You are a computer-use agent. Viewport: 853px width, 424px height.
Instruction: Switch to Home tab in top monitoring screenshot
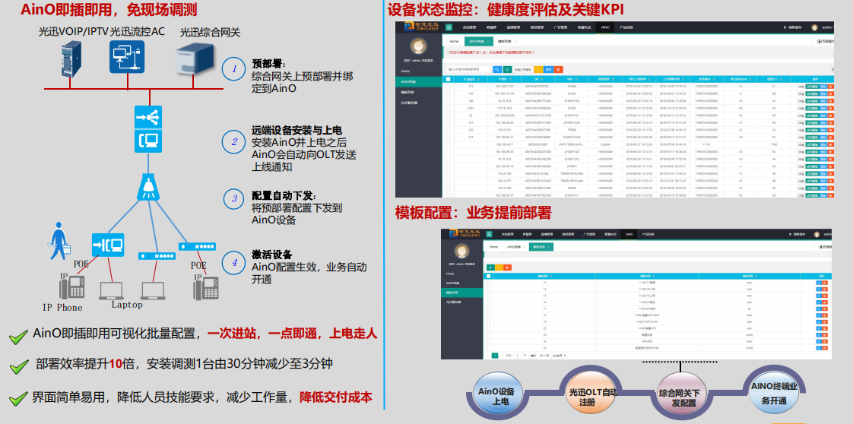point(454,41)
